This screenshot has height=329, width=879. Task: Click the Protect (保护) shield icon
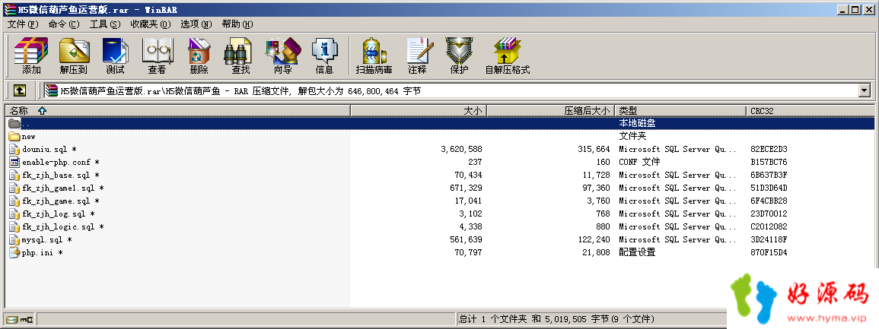pos(459,56)
